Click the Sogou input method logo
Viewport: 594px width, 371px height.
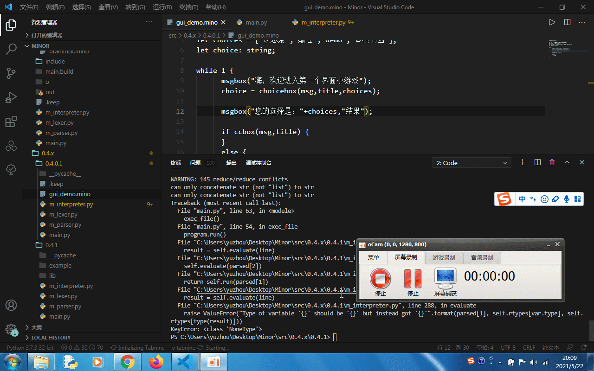point(504,199)
